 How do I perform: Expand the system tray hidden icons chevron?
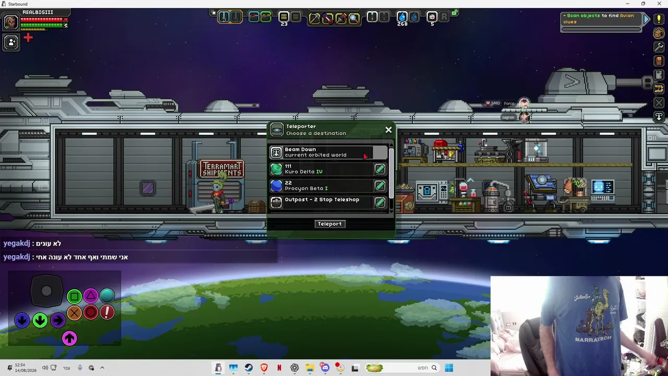(102, 368)
